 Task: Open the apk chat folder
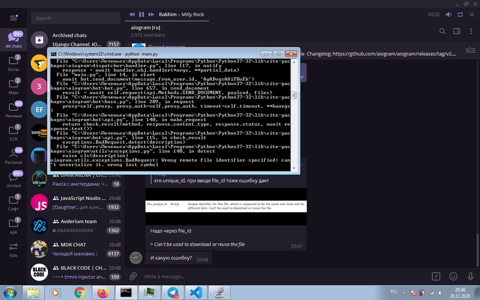[13, 226]
